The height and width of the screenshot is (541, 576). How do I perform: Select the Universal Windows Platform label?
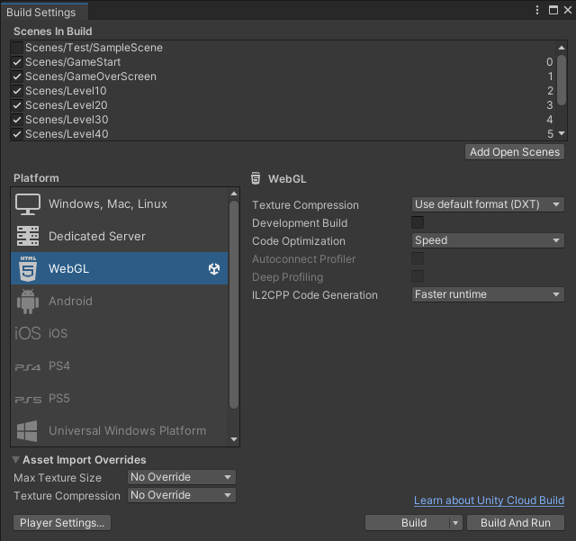[128, 431]
